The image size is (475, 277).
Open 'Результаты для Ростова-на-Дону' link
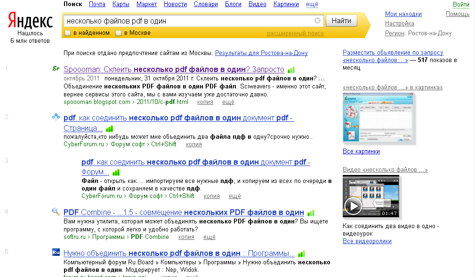[x=261, y=53]
